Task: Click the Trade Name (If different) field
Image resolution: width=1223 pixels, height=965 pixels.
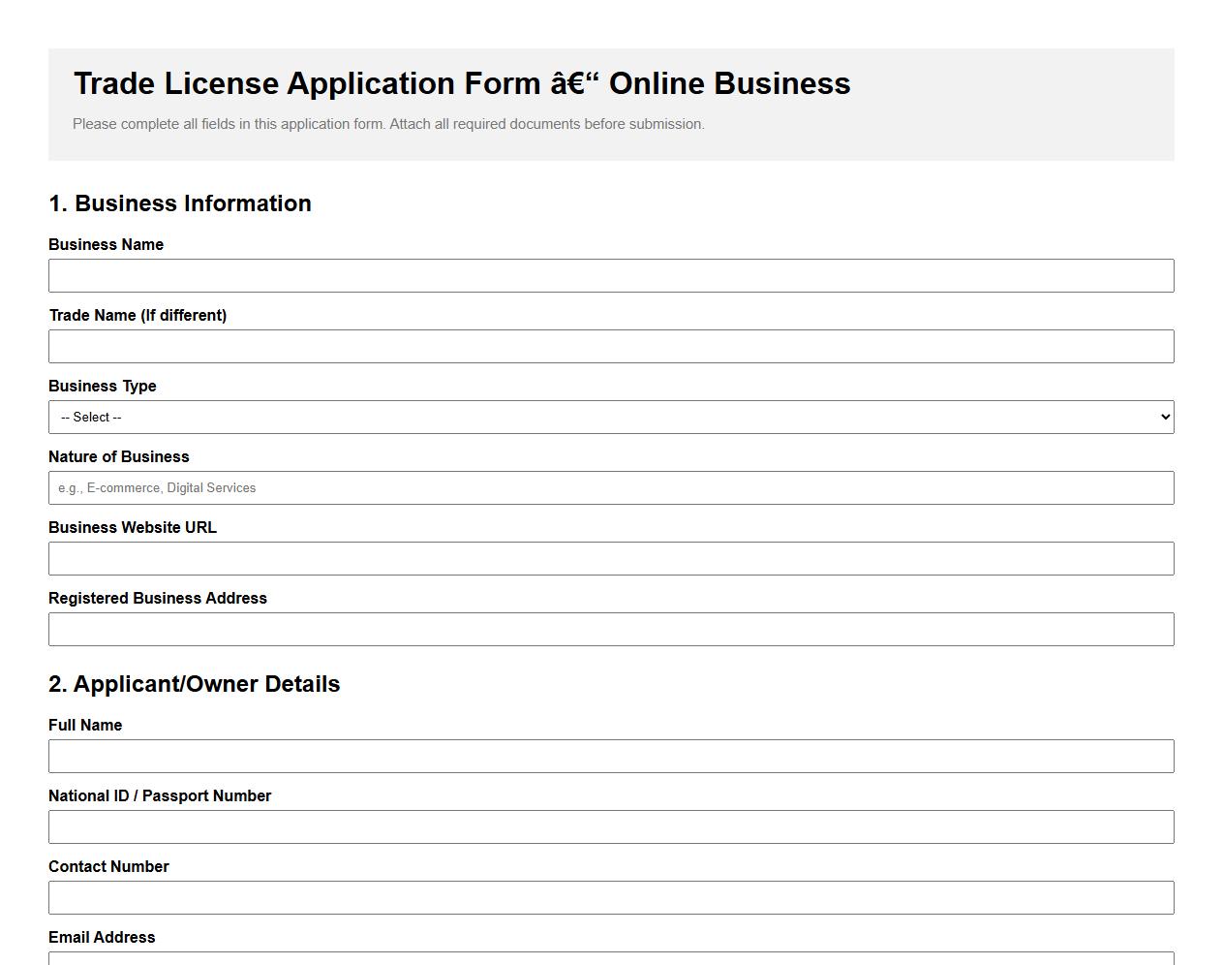Action: pyautogui.click(x=611, y=346)
